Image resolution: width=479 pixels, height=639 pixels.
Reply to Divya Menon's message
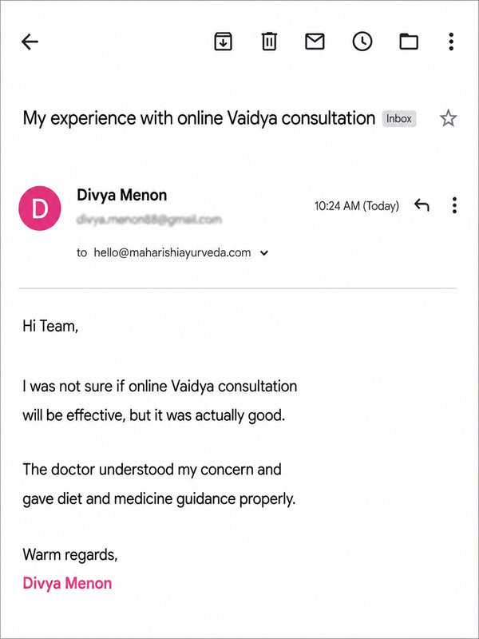422,205
